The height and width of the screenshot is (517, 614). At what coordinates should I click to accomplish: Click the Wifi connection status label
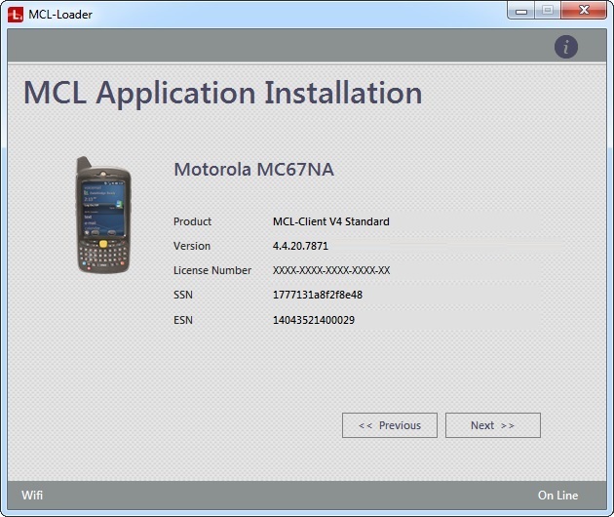click(x=32, y=496)
